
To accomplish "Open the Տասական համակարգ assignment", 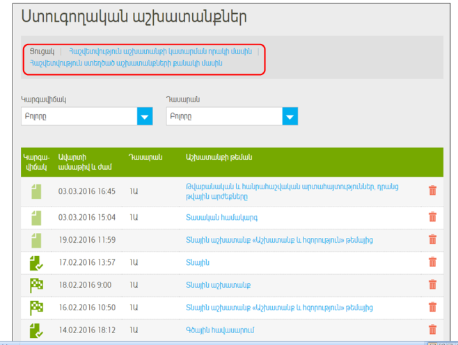I will [222, 218].
